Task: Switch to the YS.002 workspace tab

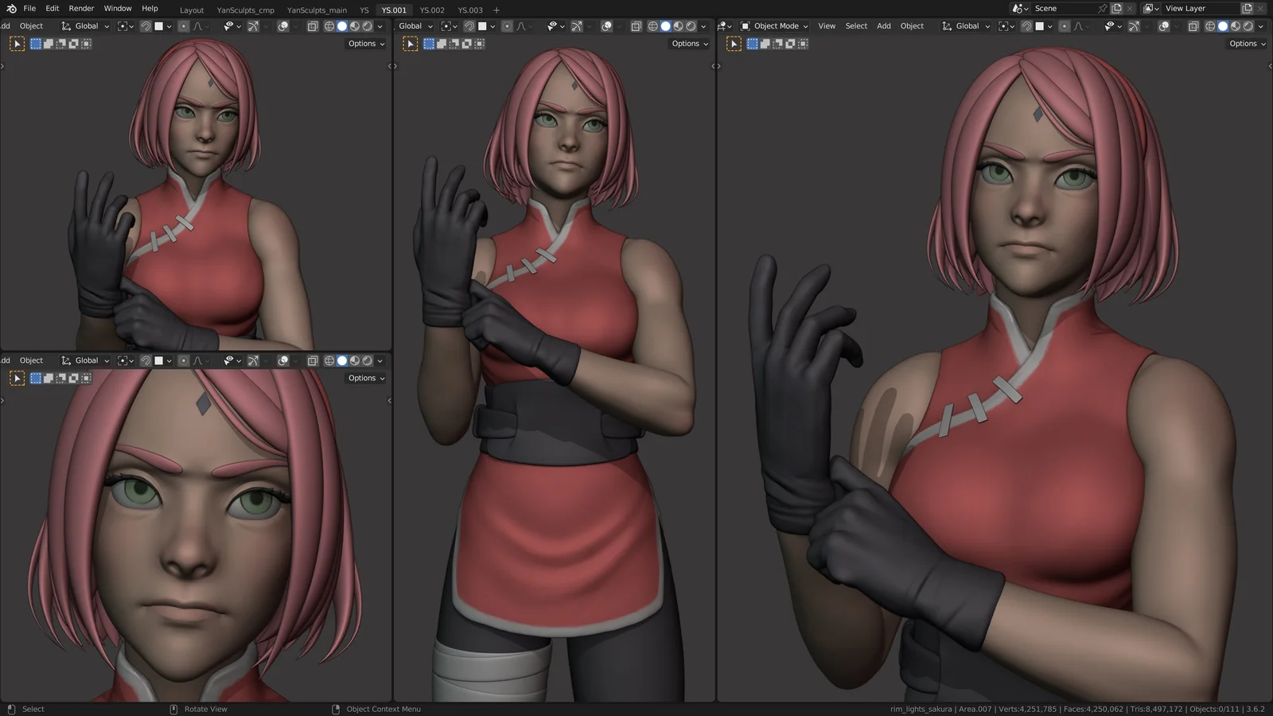Action: (x=432, y=10)
